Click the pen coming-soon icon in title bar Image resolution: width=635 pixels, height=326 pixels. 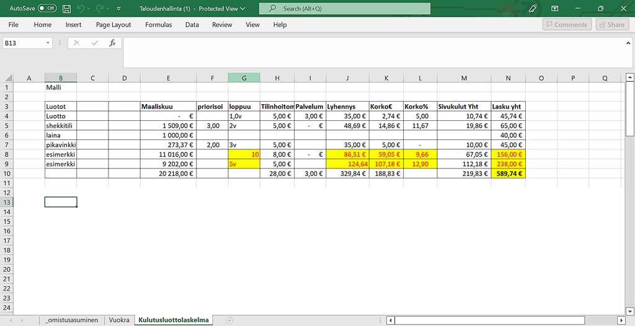click(x=534, y=8)
